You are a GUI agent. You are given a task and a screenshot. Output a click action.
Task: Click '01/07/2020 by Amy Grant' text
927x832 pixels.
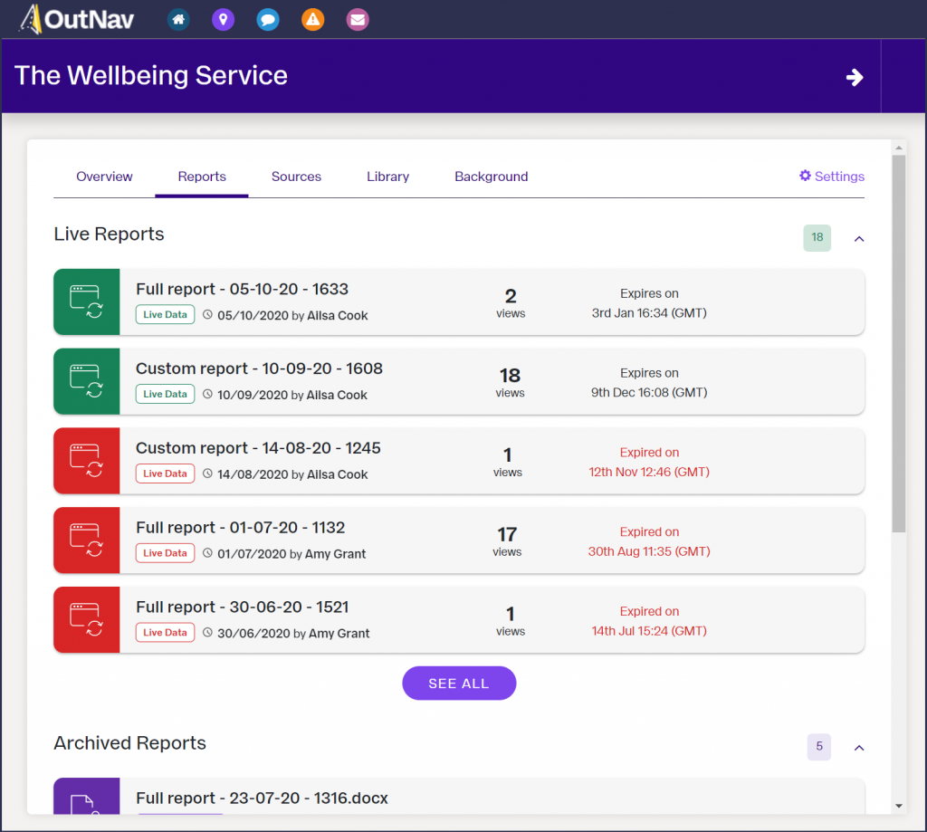pos(291,554)
